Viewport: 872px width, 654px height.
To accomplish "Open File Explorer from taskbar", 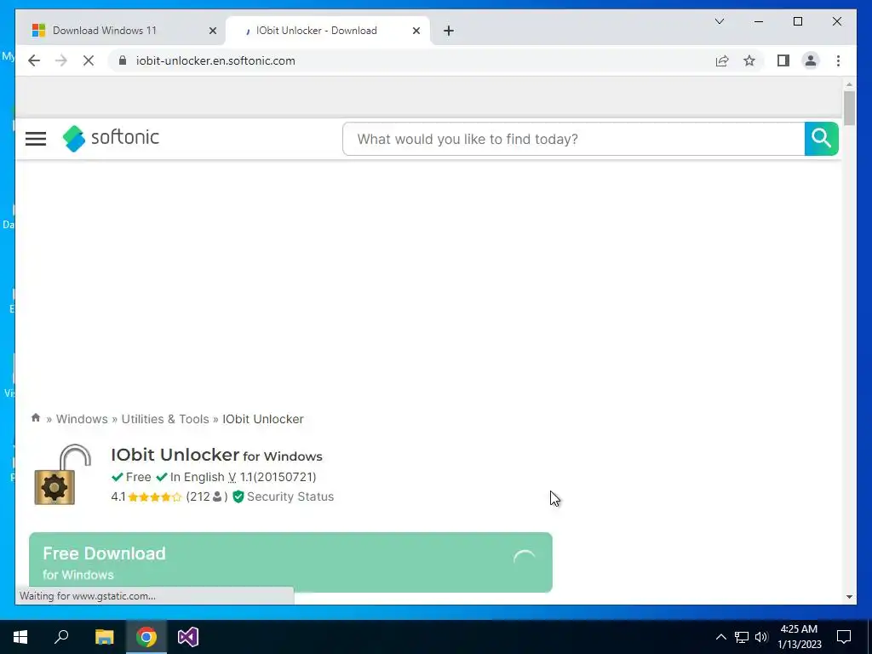I will tap(104, 637).
